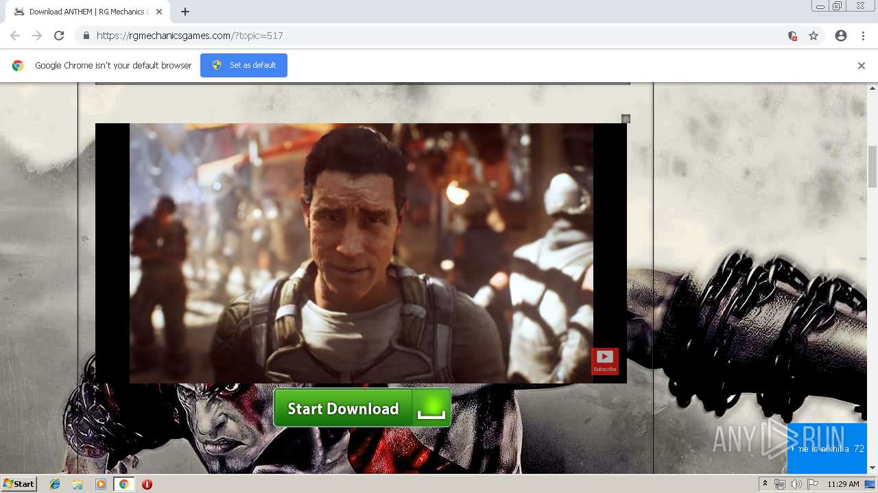
Task: Select the Download ANTHEM tab
Action: click(88, 12)
